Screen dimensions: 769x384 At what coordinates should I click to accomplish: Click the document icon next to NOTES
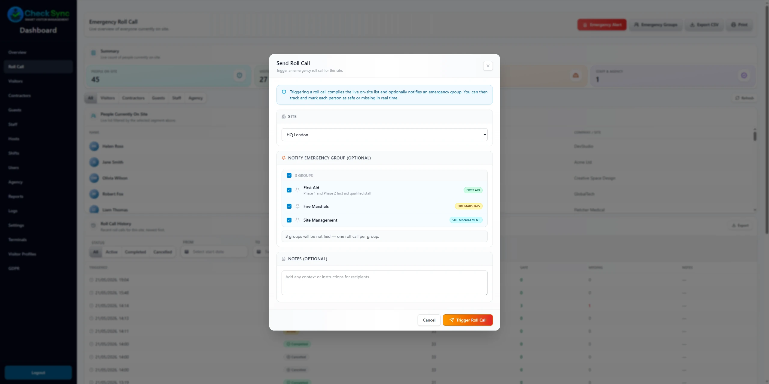click(x=284, y=259)
